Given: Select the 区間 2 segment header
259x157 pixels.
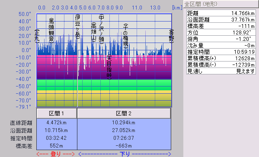Looking at the screenshot, I should click(124, 113).
